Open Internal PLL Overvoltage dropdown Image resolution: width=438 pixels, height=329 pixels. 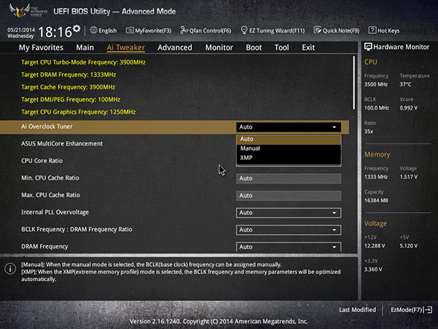(x=288, y=213)
